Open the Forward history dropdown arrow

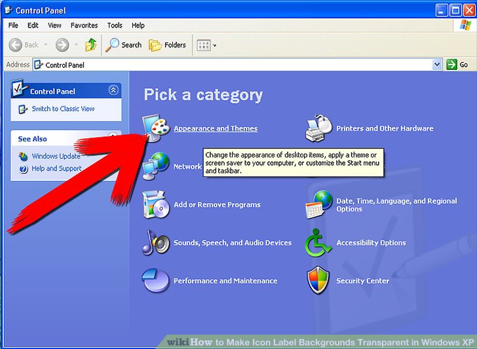(x=76, y=45)
